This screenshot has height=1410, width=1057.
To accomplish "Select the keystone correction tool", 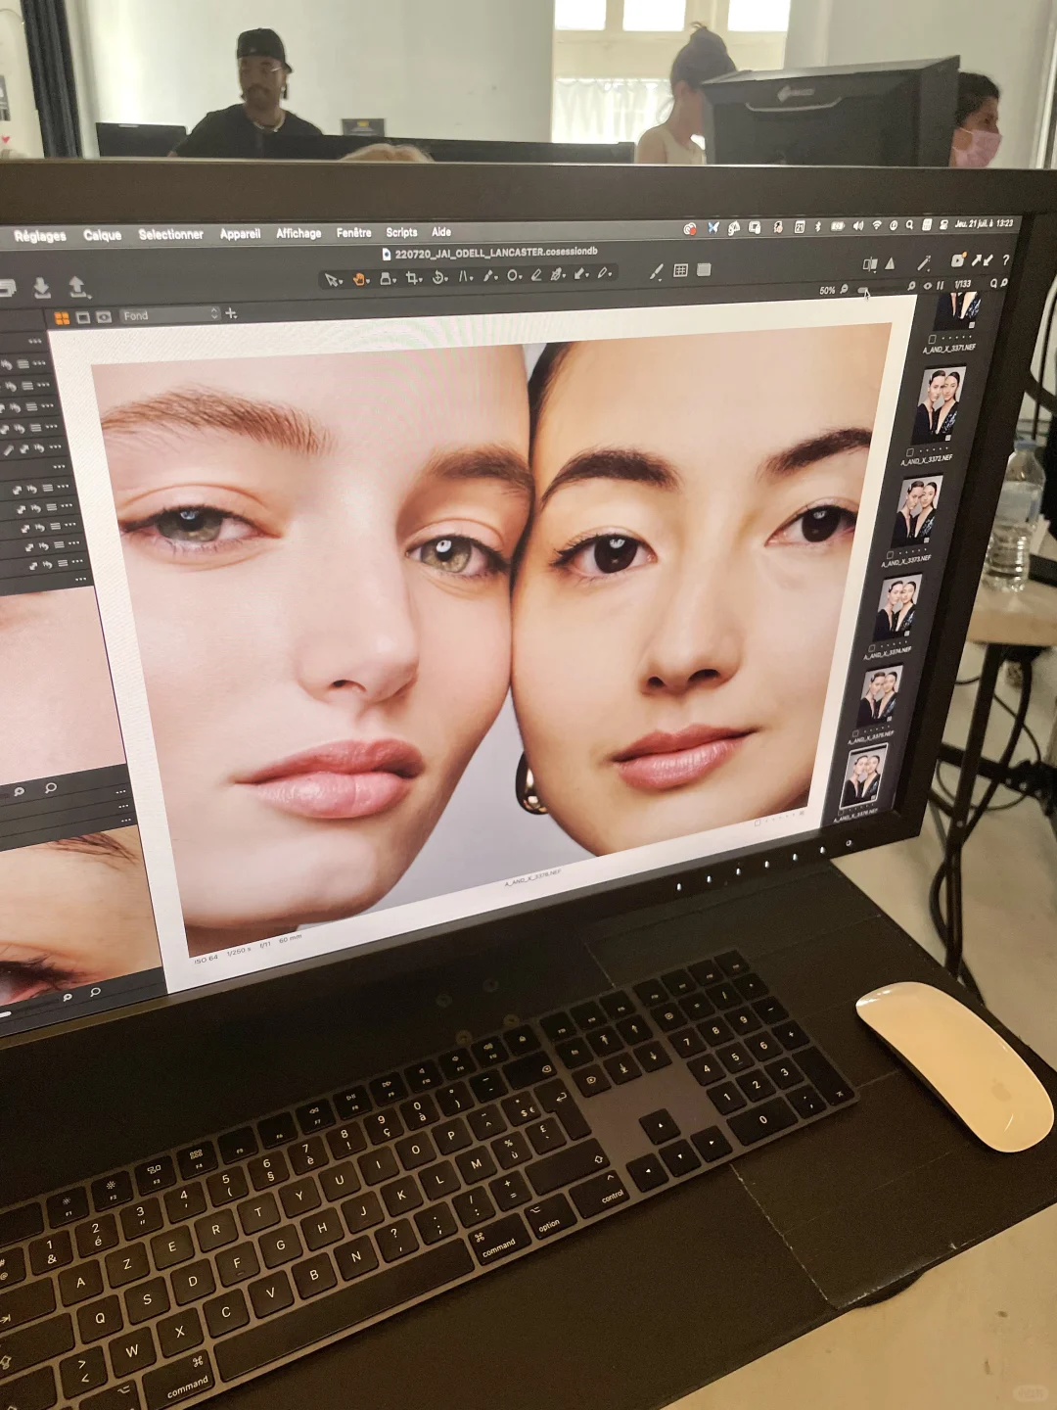I will (464, 277).
